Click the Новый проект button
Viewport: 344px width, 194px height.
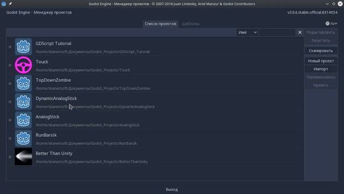coord(321,61)
